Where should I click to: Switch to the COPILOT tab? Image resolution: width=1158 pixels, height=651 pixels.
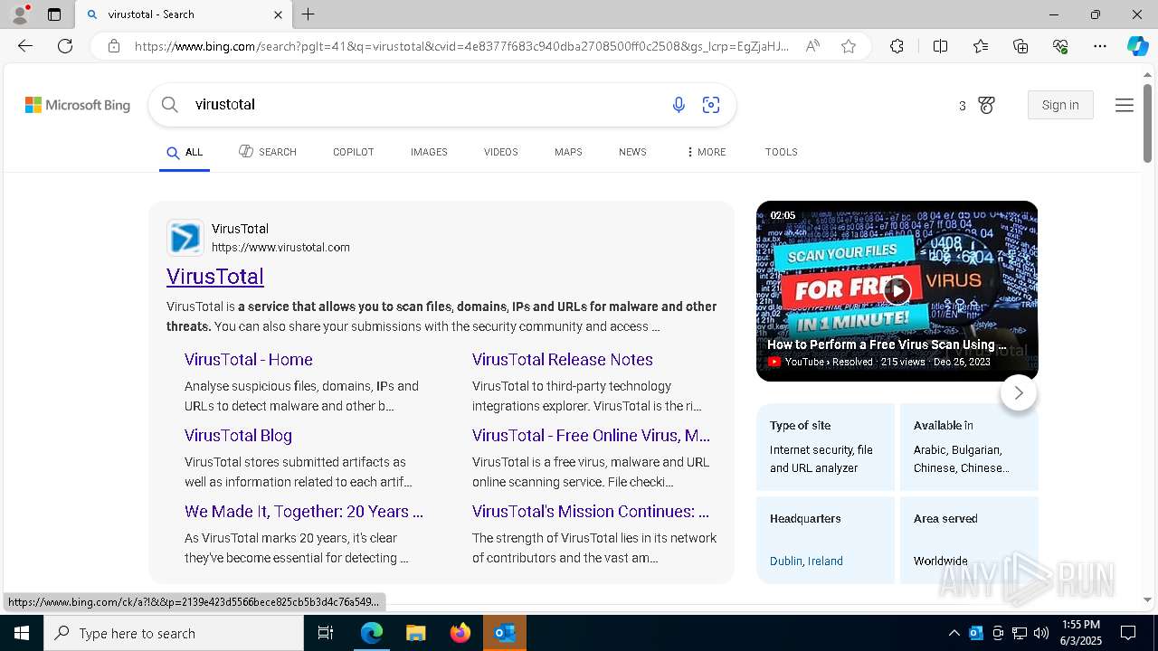pos(353,152)
